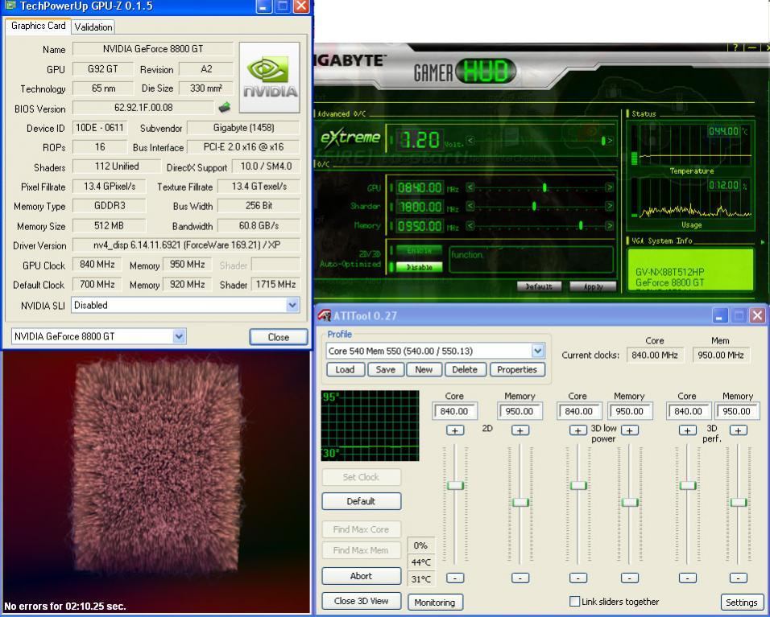The height and width of the screenshot is (617, 770).
Task: Select the Graphics Card tab in GPU-Z
Action: pos(39,26)
